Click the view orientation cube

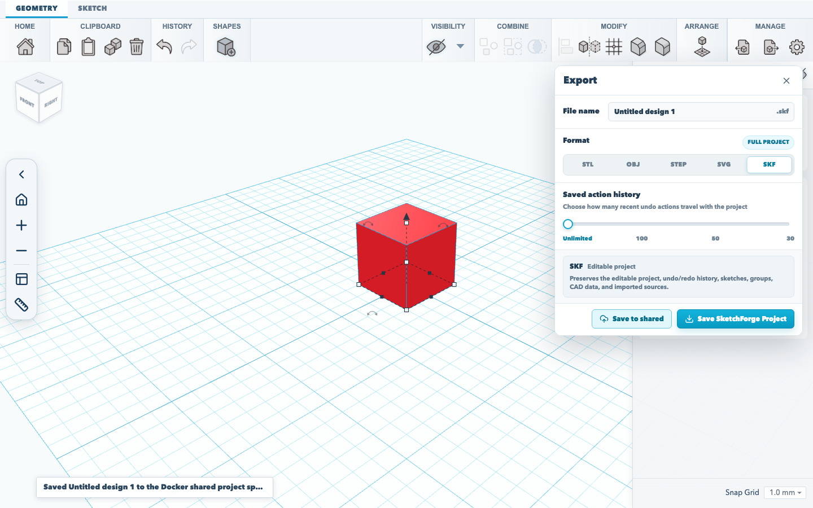pos(39,97)
